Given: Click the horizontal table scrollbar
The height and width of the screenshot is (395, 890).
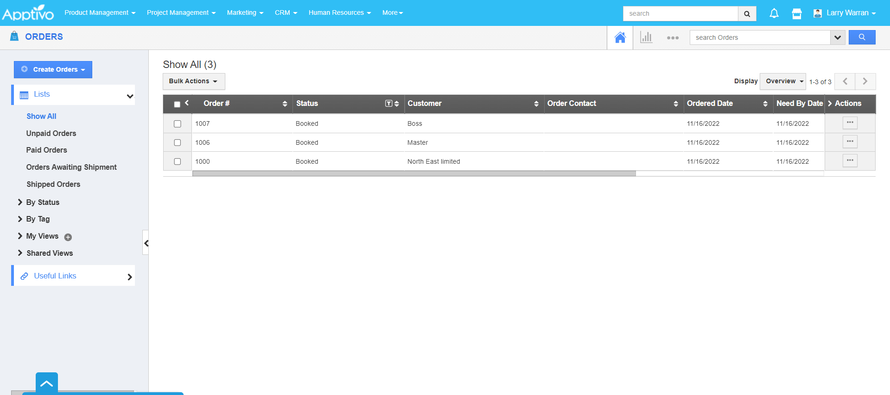Looking at the screenshot, I should [x=413, y=173].
